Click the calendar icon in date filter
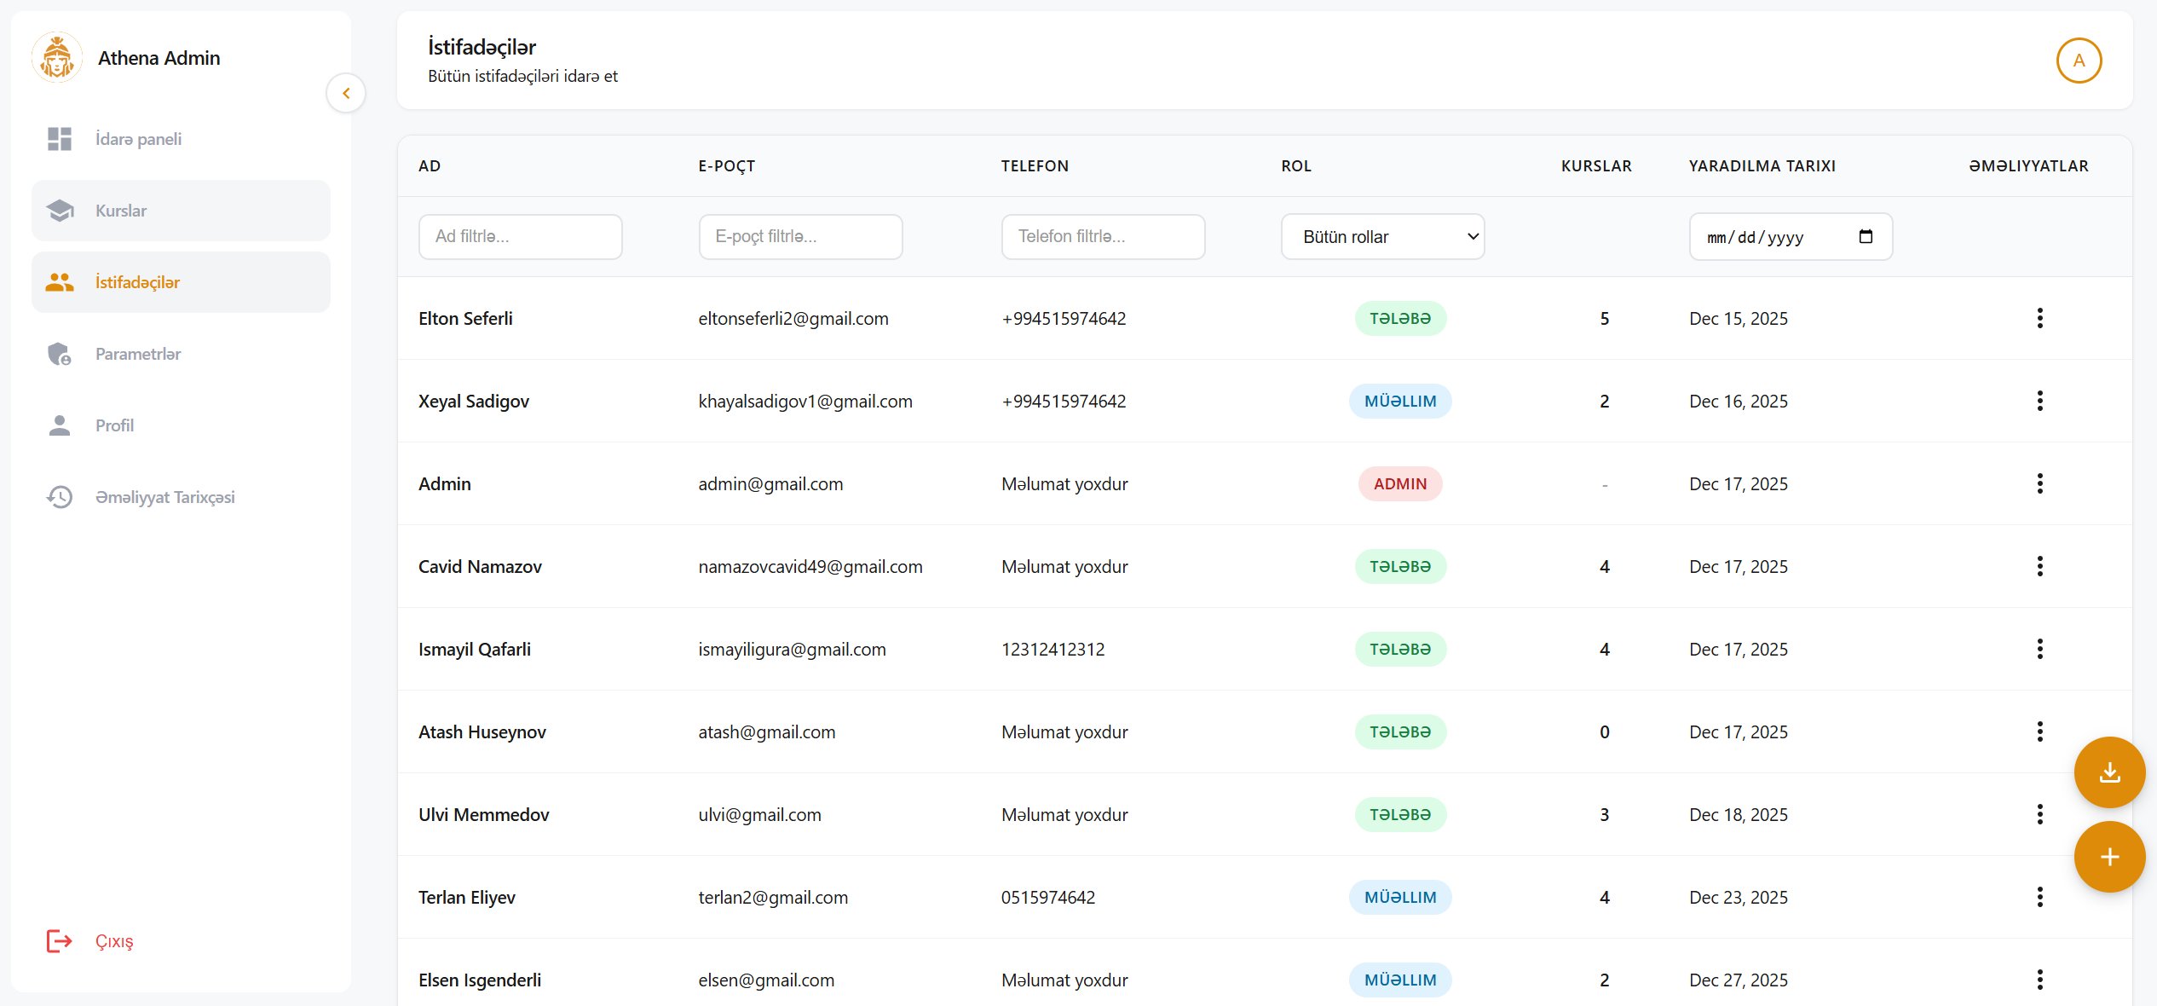 pyautogui.click(x=1865, y=236)
